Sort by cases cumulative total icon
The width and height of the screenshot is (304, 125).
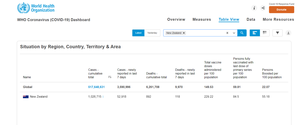click(x=110, y=77)
